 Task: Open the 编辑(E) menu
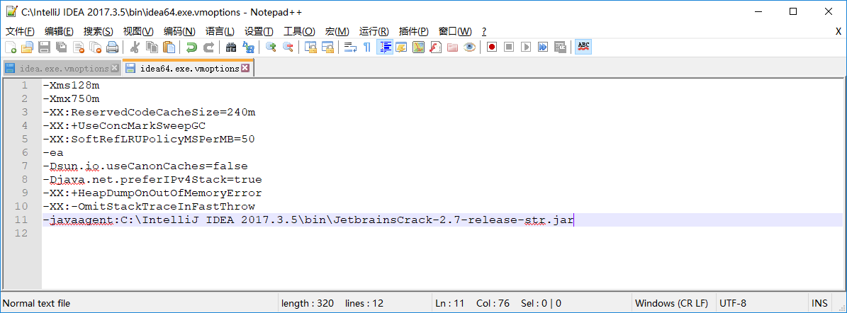[x=60, y=31]
